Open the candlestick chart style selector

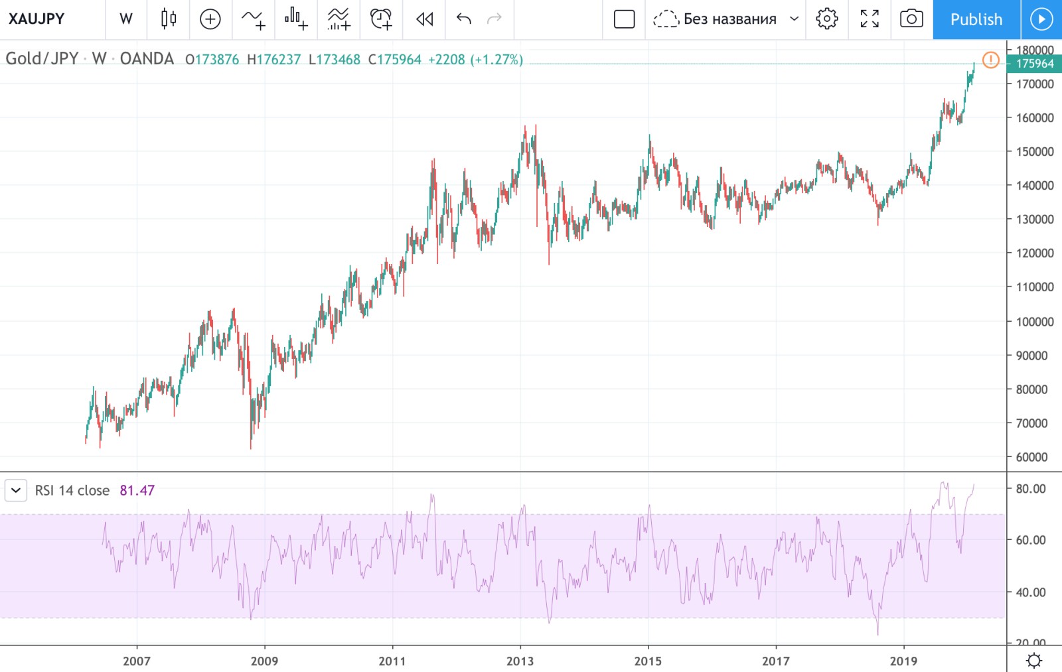point(169,19)
